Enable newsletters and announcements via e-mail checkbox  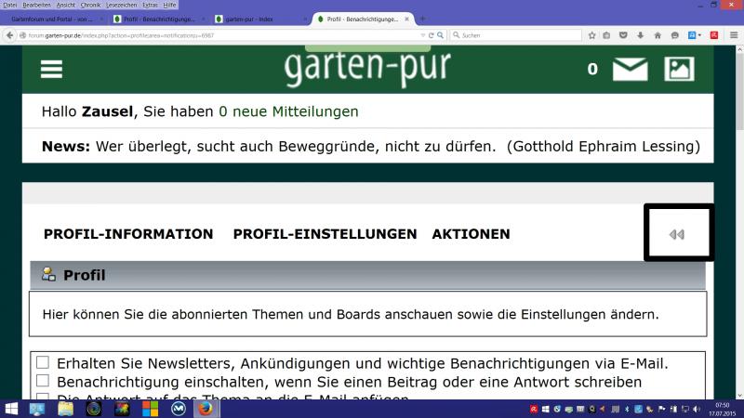pyautogui.click(x=43, y=362)
